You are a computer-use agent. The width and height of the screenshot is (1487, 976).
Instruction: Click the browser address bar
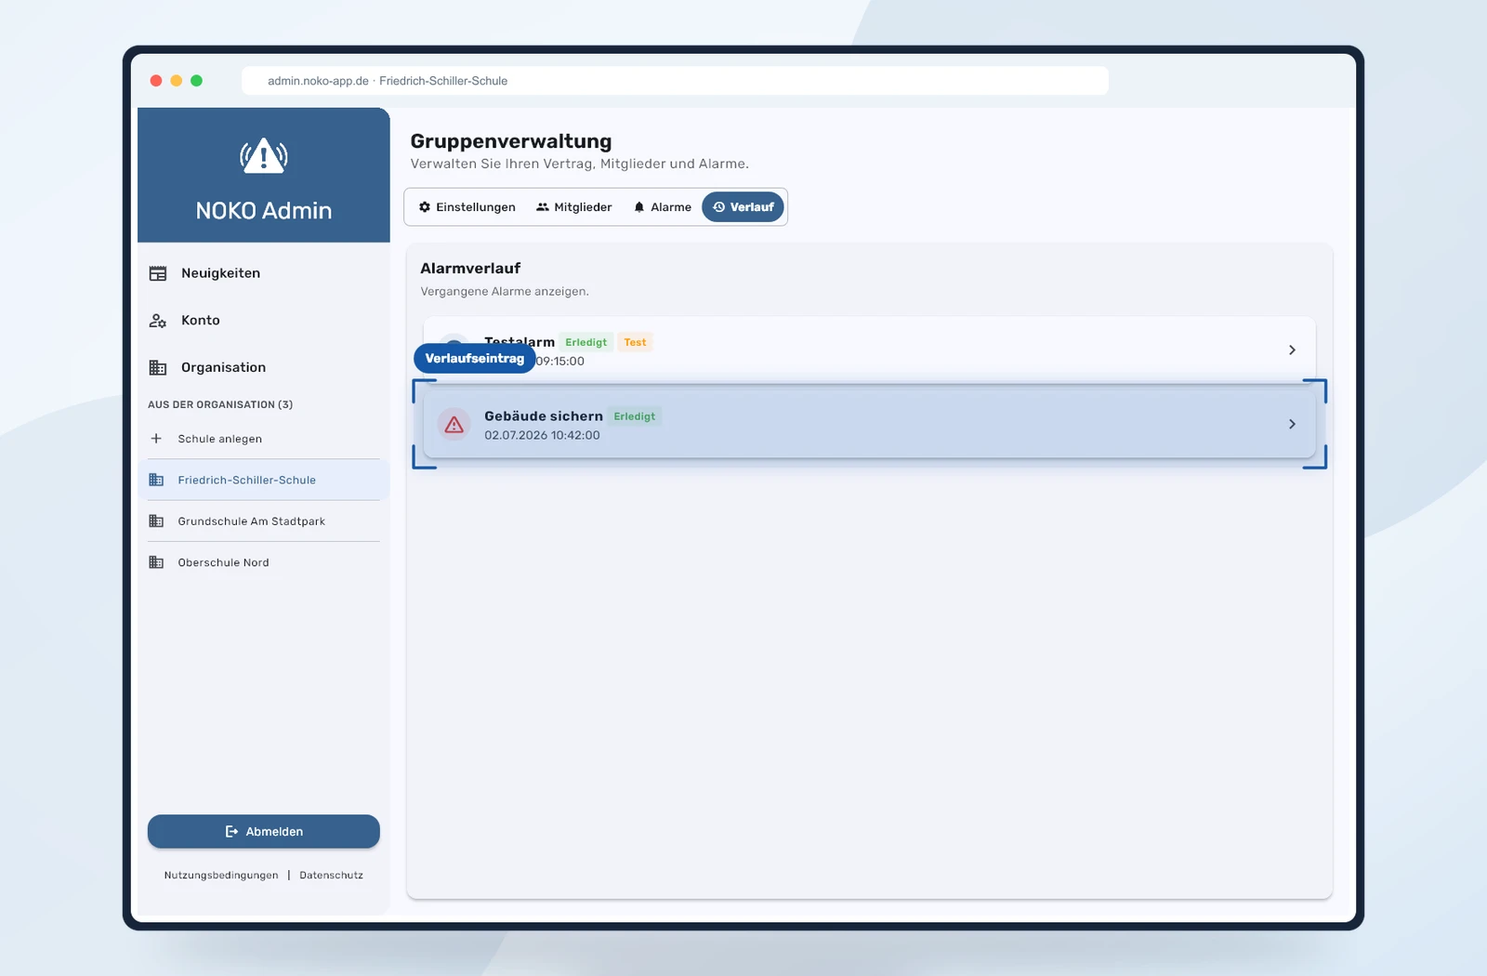coord(675,81)
